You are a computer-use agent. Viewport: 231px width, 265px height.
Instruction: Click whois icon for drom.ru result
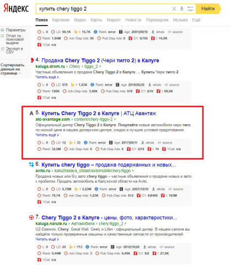tap(149, 85)
